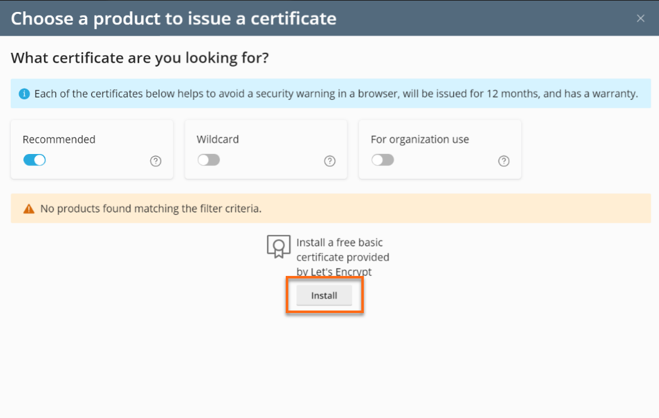Click the 12 months warranty info banner
Viewport: 659px width, 418px height.
330,93
